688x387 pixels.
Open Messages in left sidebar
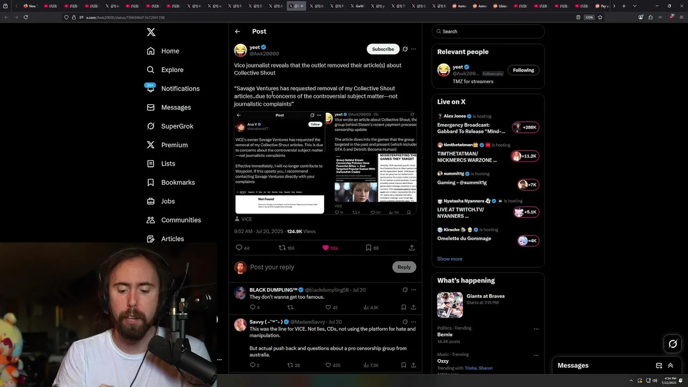[x=169, y=107]
